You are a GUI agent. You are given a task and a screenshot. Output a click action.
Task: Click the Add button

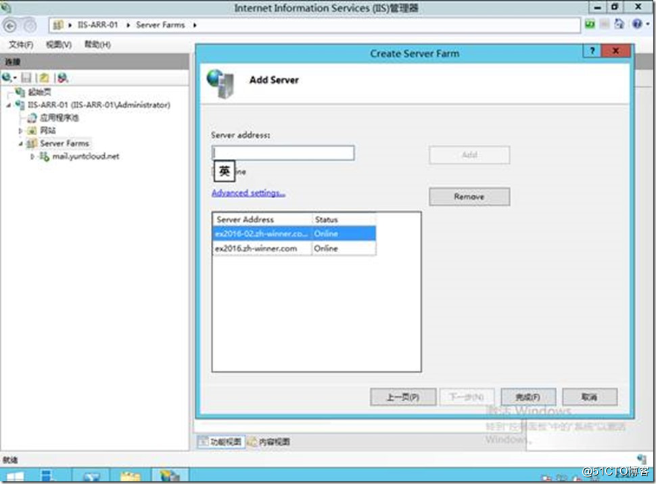click(469, 155)
